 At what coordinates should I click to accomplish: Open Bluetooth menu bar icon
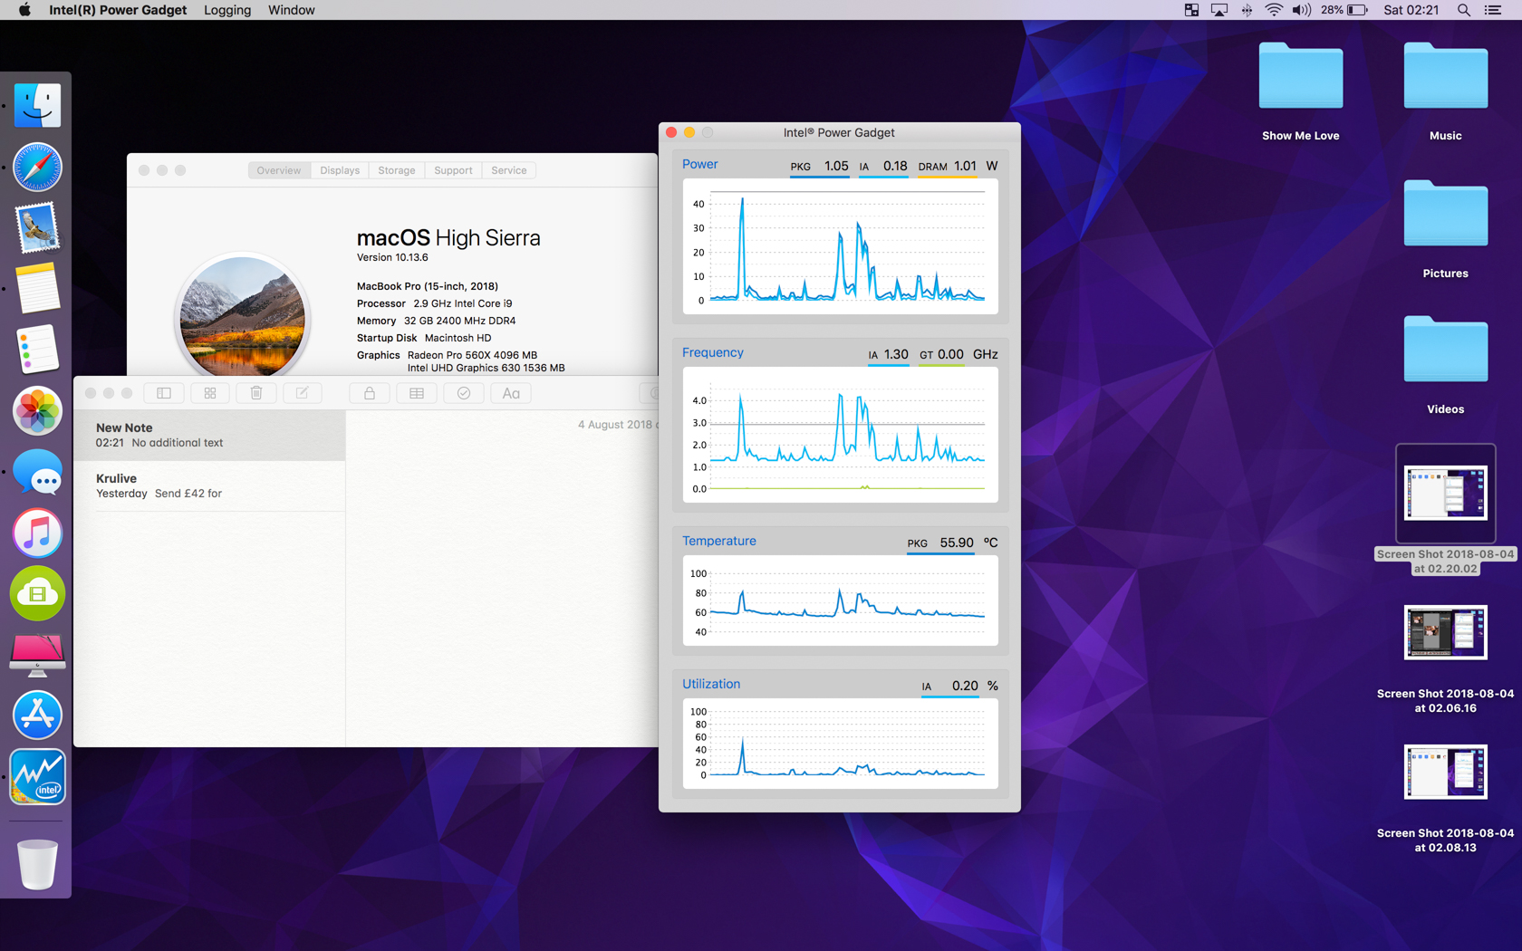(1247, 10)
